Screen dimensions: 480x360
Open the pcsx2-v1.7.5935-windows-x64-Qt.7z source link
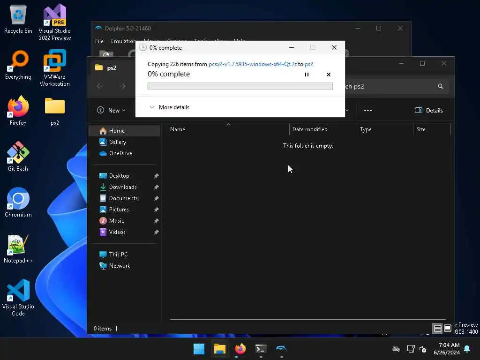click(x=253, y=64)
